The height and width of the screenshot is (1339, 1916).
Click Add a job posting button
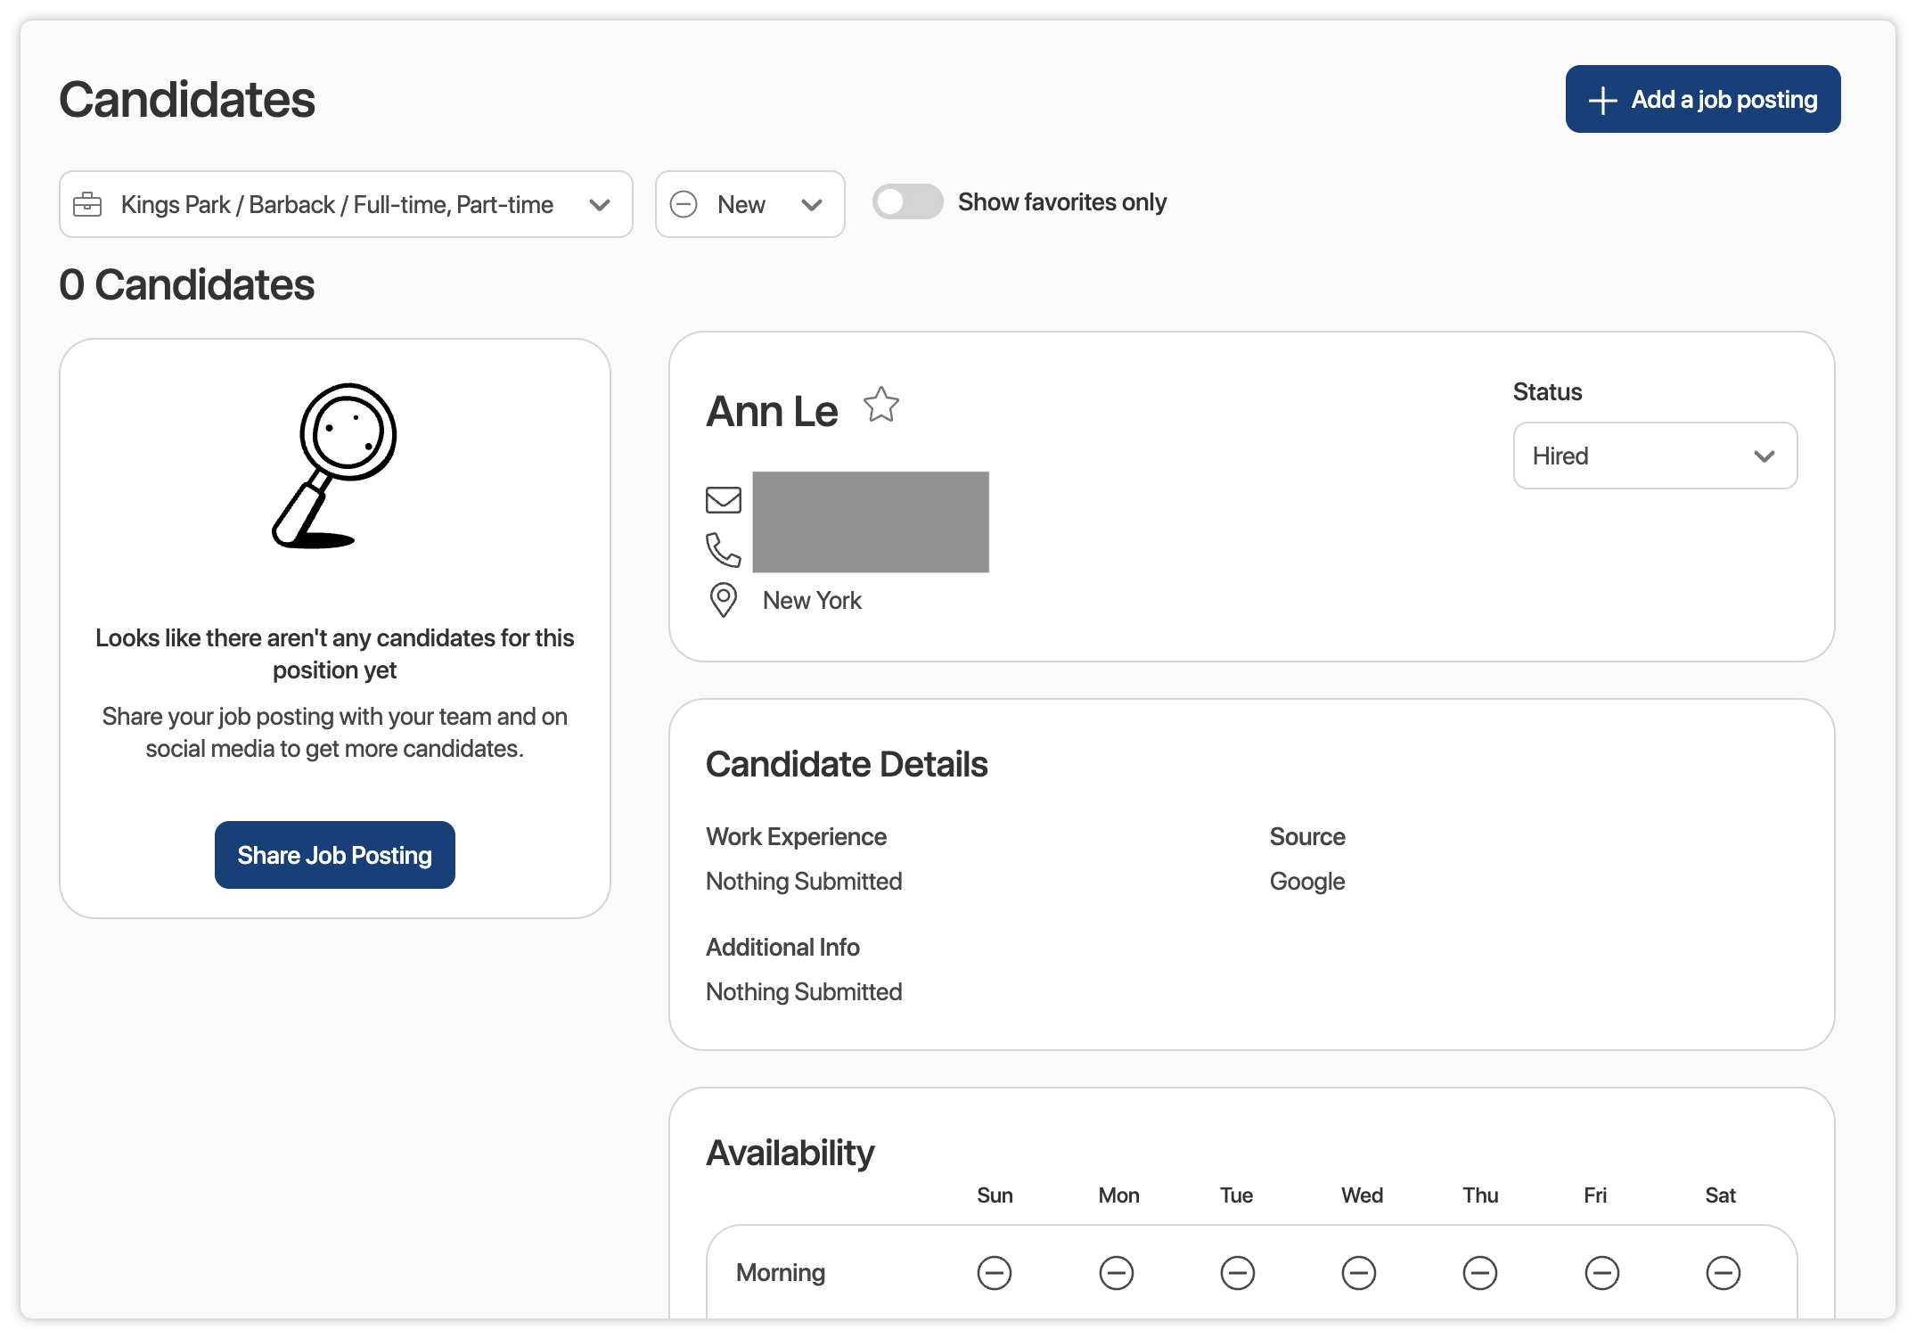coord(1702,99)
